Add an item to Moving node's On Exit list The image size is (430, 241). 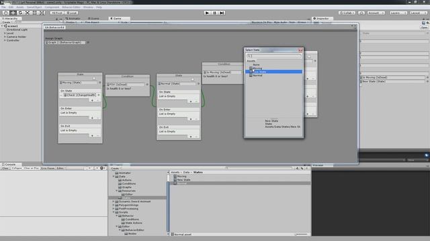[x=92, y=135]
